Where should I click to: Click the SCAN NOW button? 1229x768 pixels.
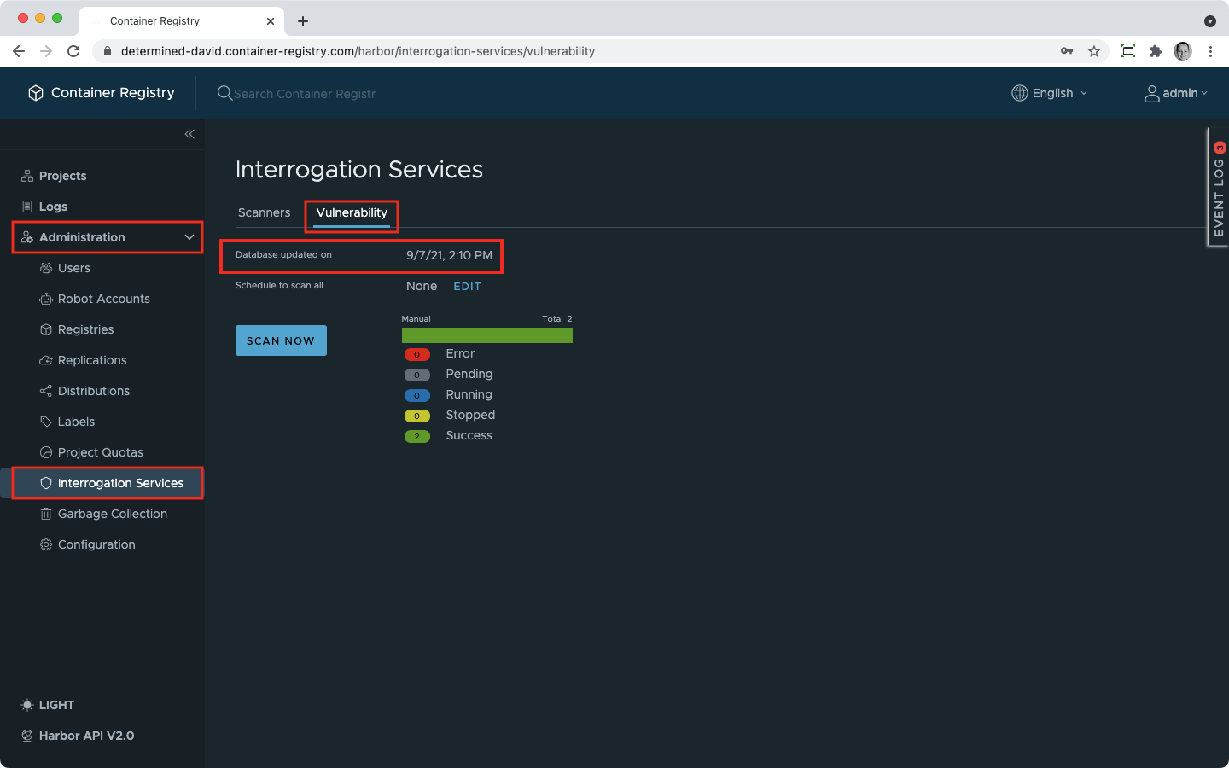click(281, 340)
